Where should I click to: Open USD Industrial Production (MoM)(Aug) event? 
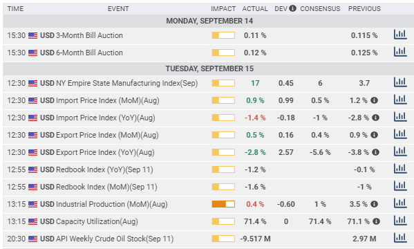tap(104, 204)
